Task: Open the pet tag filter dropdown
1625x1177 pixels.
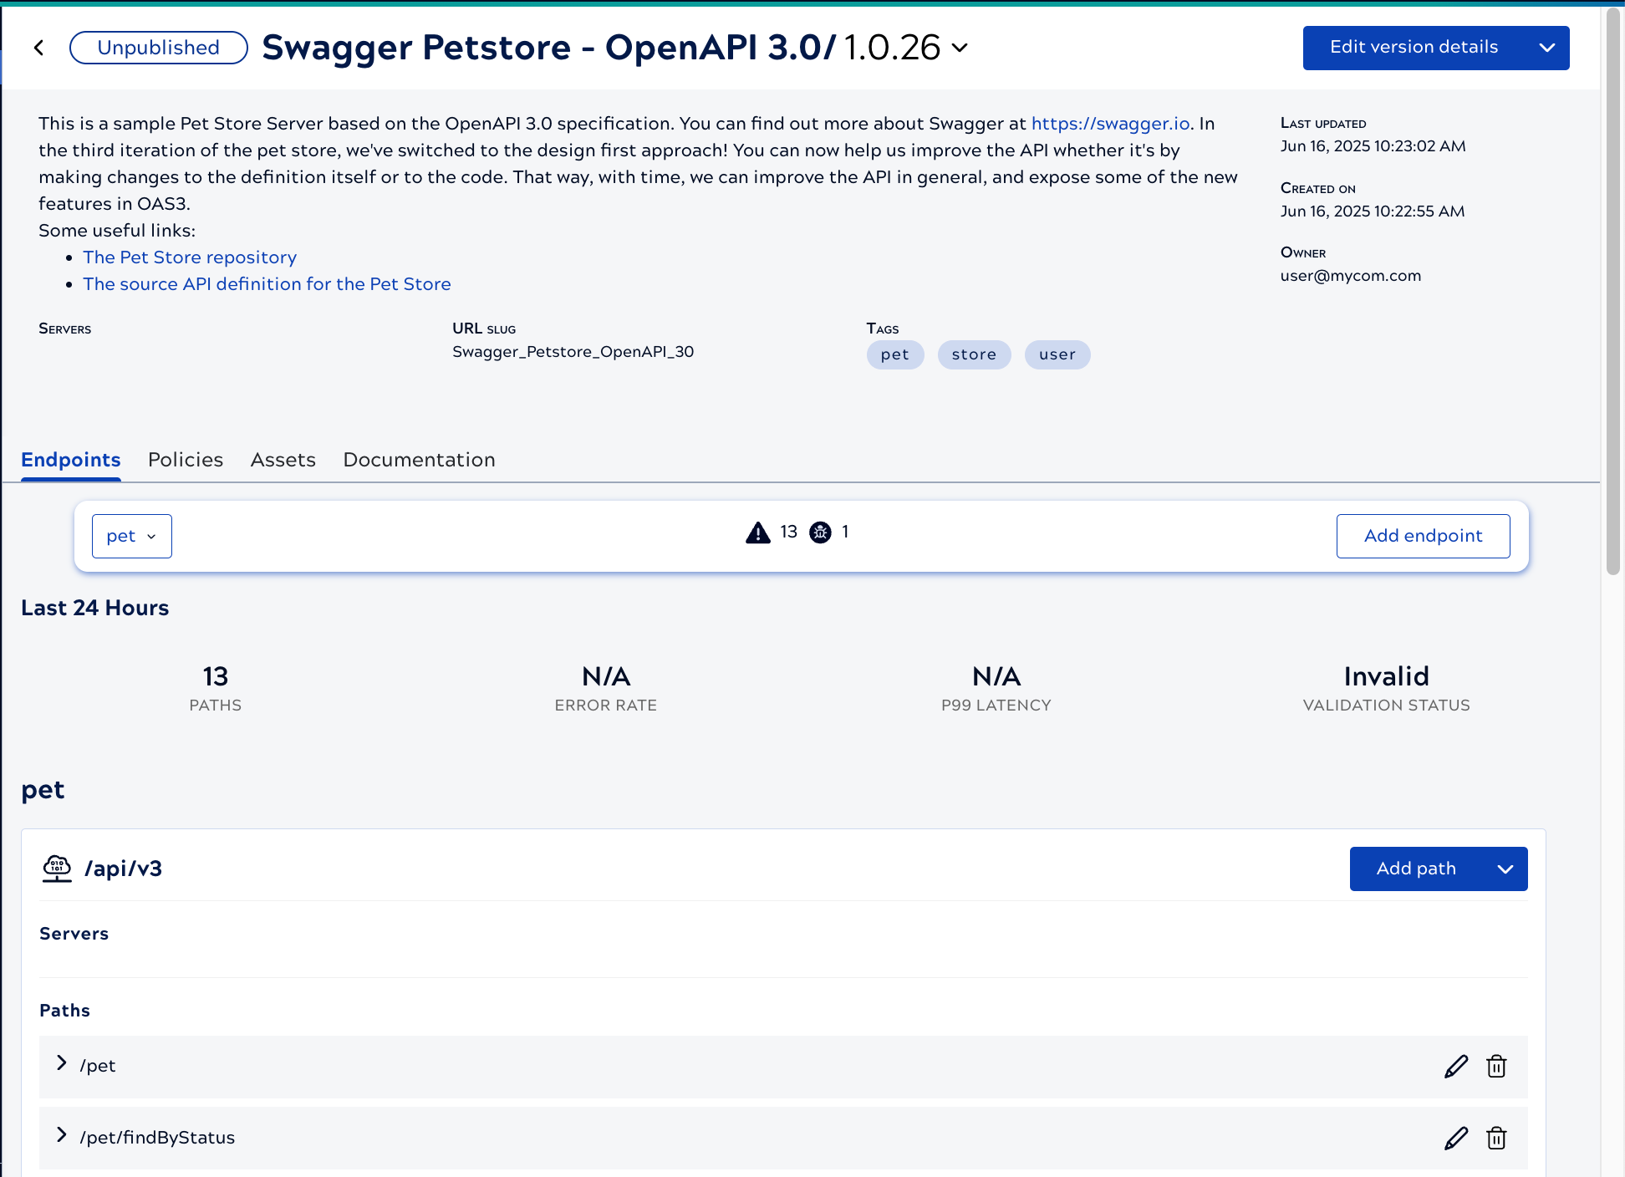Action: click(132, 536)
